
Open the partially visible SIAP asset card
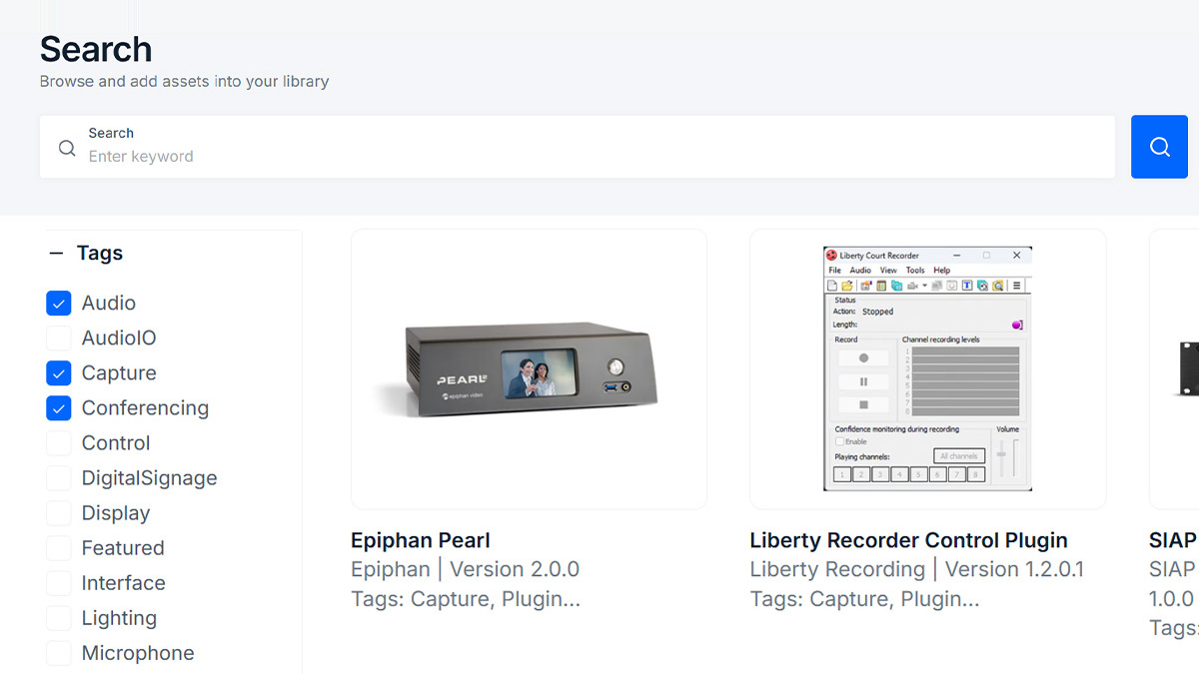pos(1175,369)
